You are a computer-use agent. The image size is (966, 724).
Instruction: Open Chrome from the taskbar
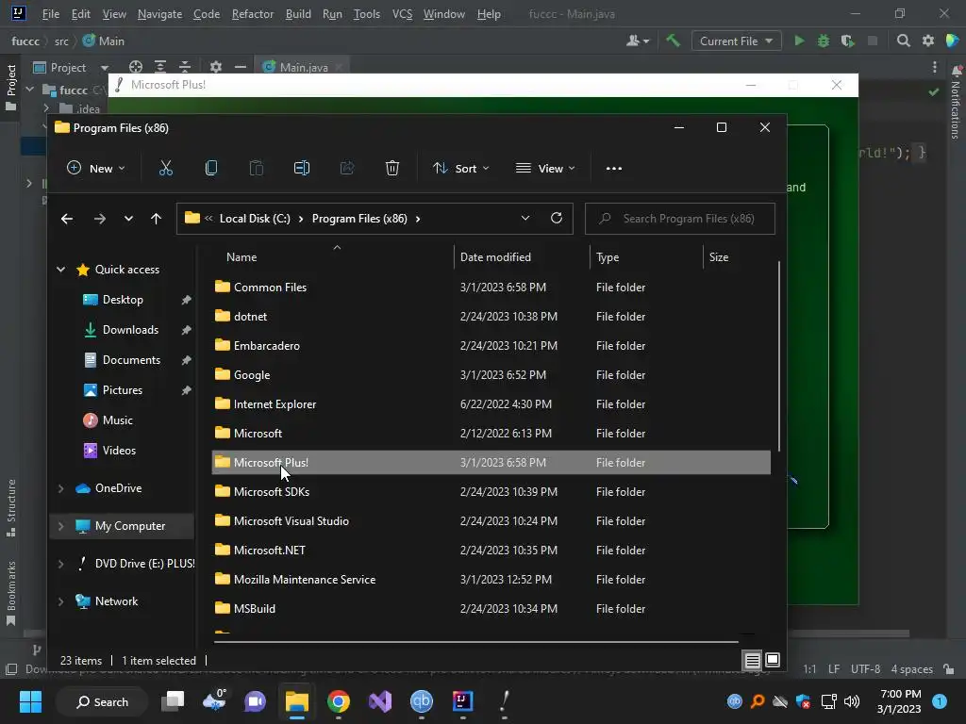(339, 701)
